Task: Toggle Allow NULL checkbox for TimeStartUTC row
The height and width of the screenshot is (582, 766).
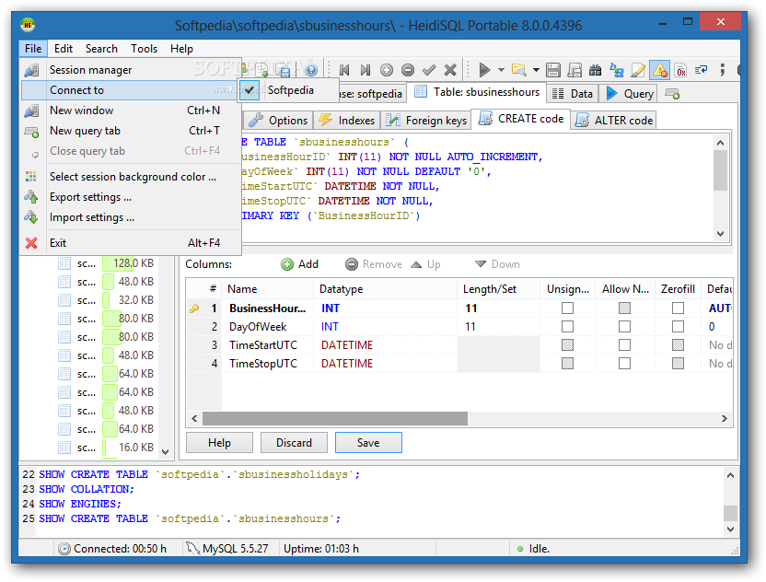Action: tap(624, 345)
